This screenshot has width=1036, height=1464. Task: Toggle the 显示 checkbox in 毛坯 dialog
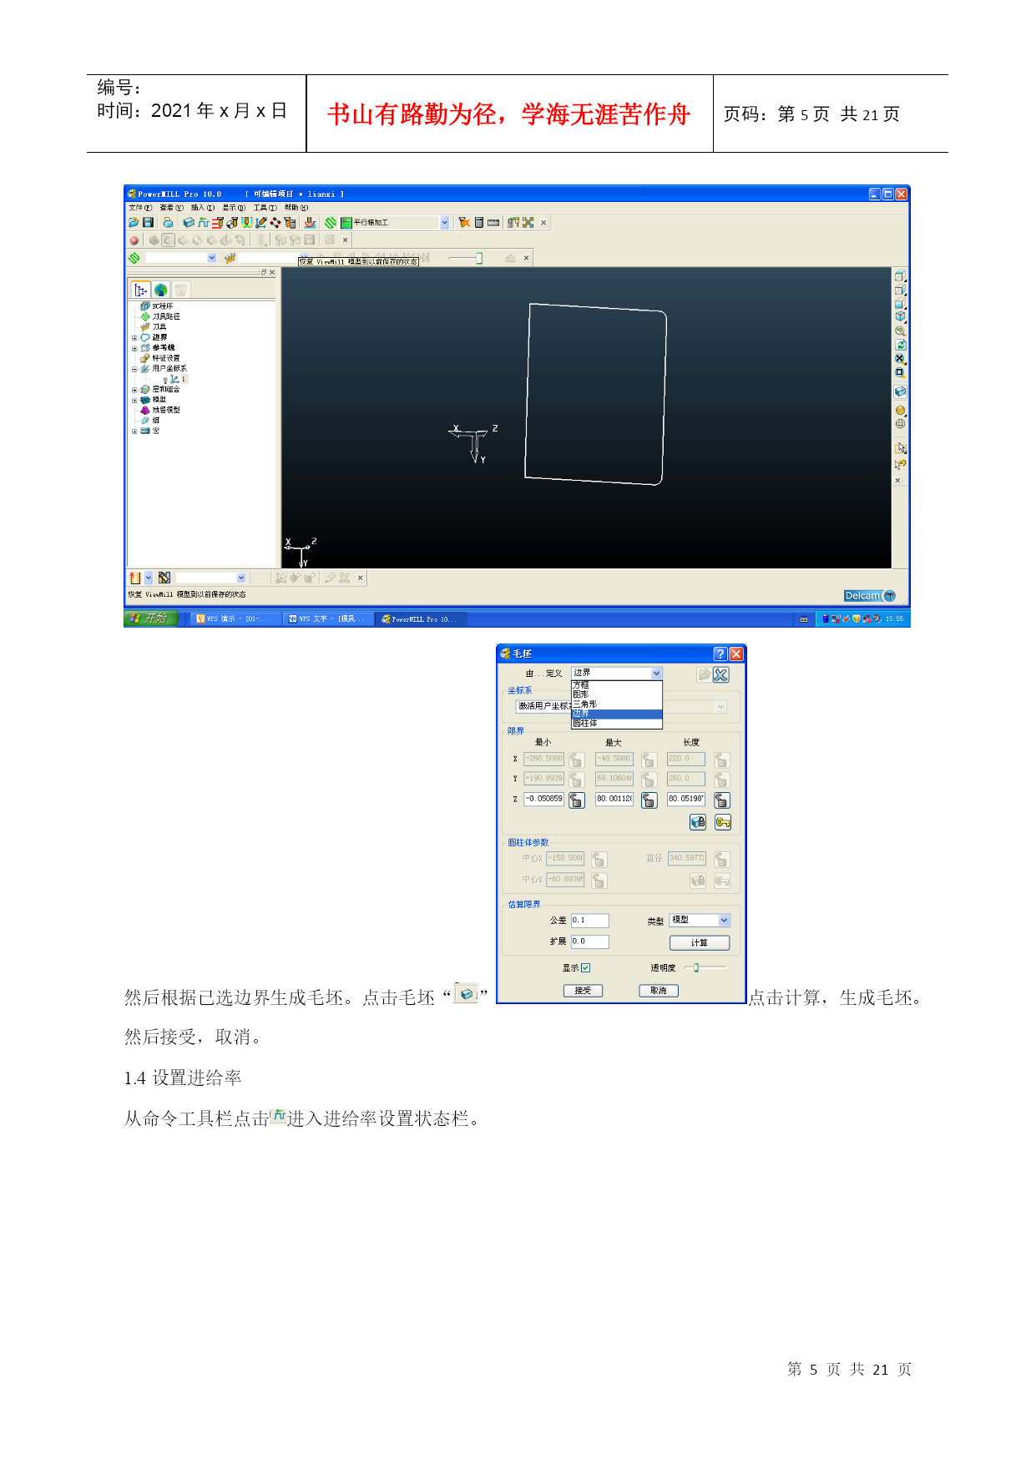click(x=586, y=968)
